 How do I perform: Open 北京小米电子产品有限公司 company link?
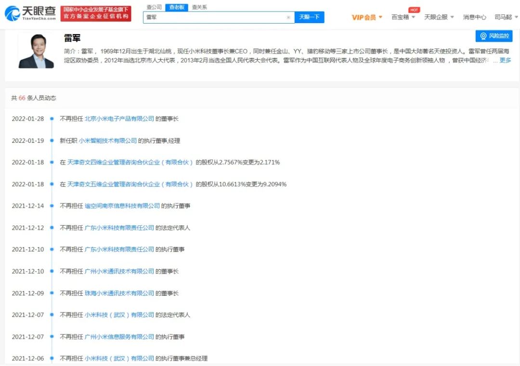(119, 119)
